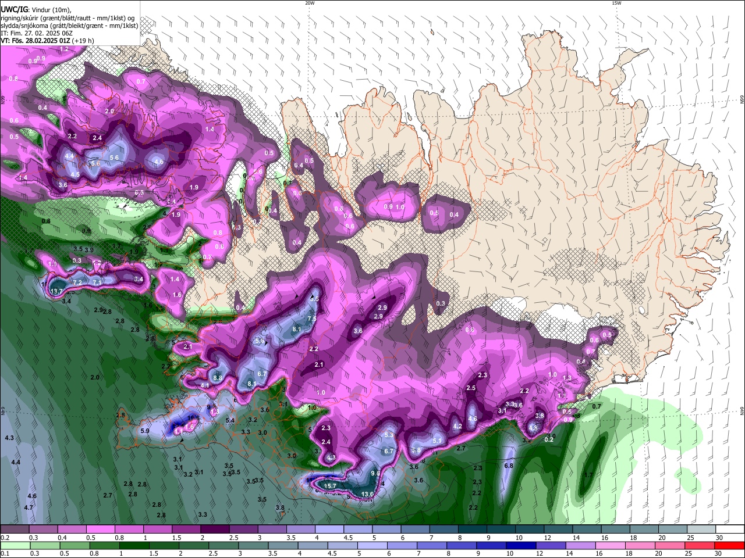Pick the darkest purple snow swatch between 2 and 2.5
Viewport: 745px width, 558px height.
(x=214, y=530)
